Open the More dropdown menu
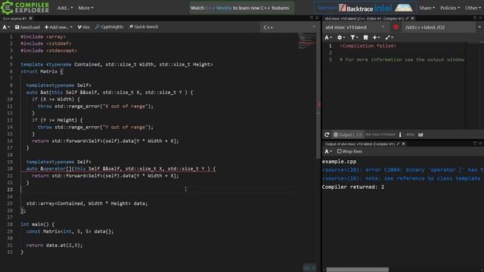This screenshot has width=484, height=272. 85,8
